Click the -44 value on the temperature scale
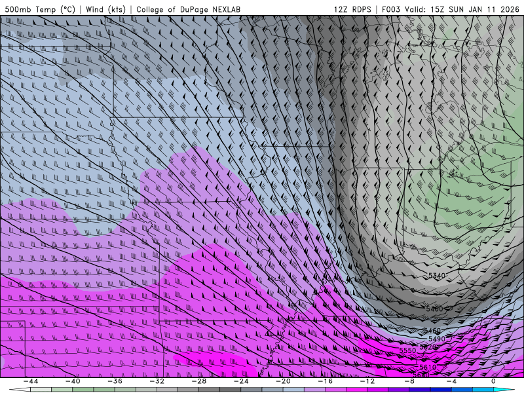Image resolution: width=524 pixels, height=393 pixels. coord(31,381)
